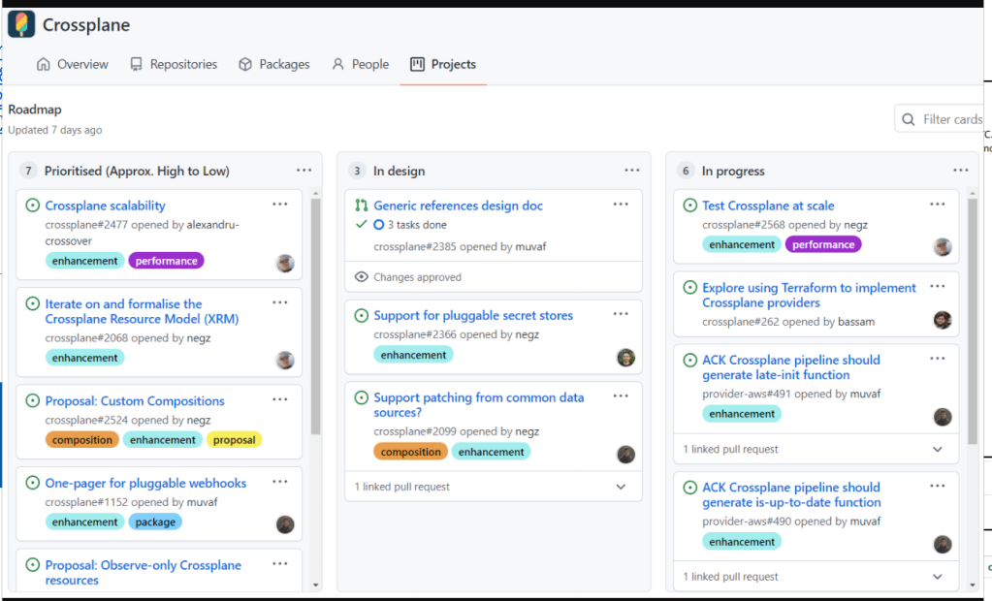This screenshot has width=992, height=601.
Task: Click the Filter cards search field
Action: click(939, 119)
